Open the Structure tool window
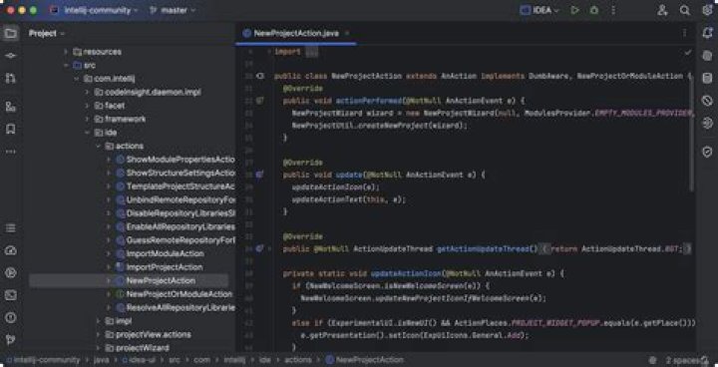Image resolution: width=718 pixels, height=367 pixels. 11,107
